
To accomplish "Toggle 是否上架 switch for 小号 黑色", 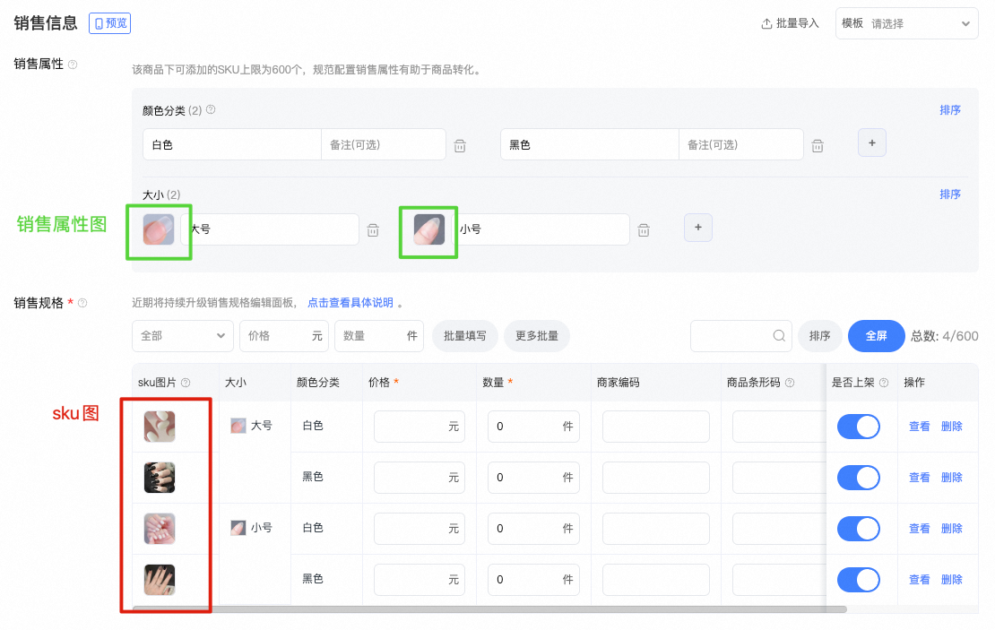I will [x=859, y=580].
